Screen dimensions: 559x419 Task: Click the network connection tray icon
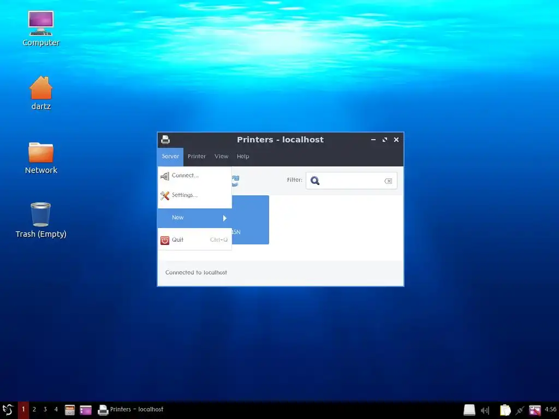tap(520, 410)
